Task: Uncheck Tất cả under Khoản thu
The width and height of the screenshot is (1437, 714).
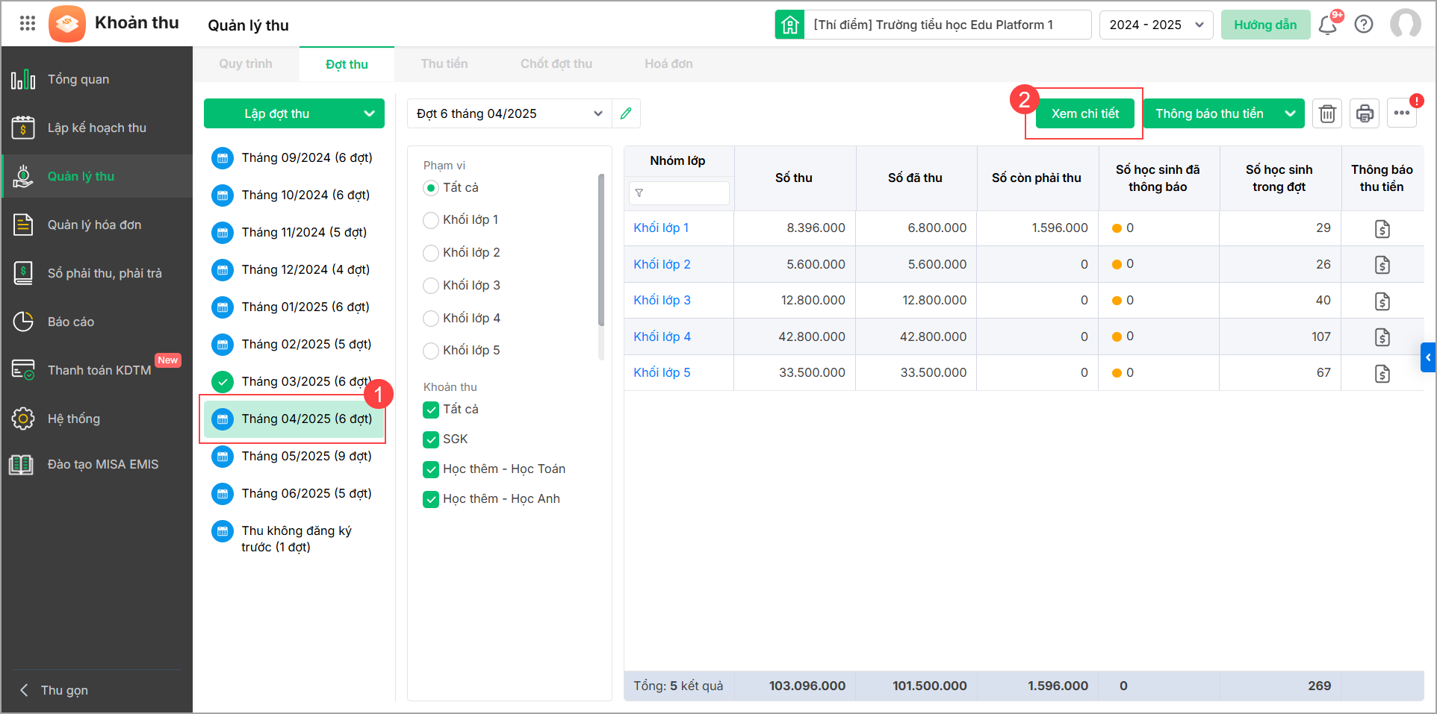Action: point(431,410)
